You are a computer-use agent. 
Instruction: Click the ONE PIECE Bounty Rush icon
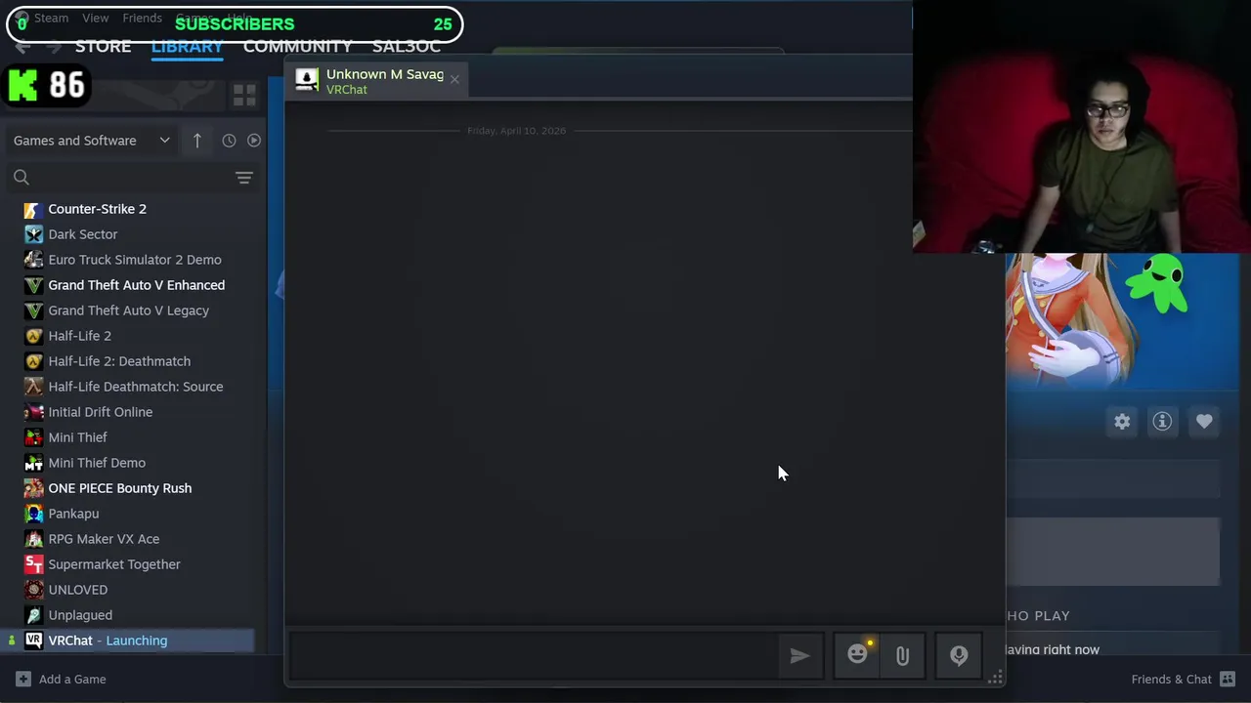click(34, 488)
